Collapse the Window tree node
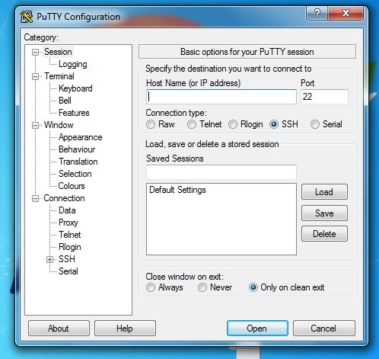 click(35, 125)
